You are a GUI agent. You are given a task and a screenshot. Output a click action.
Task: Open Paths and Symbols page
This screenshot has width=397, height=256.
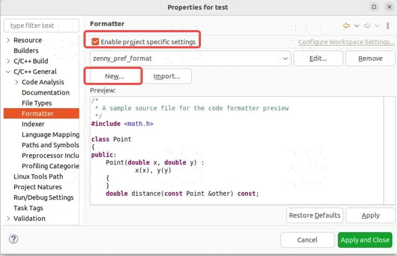pos(51,145)
